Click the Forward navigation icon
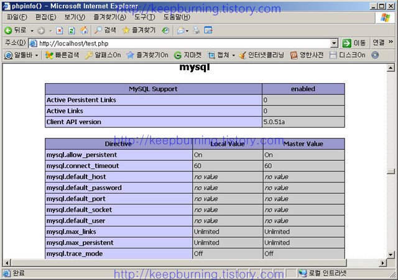Viewport: 398px width, 280px height. click(x=41, y=31)
